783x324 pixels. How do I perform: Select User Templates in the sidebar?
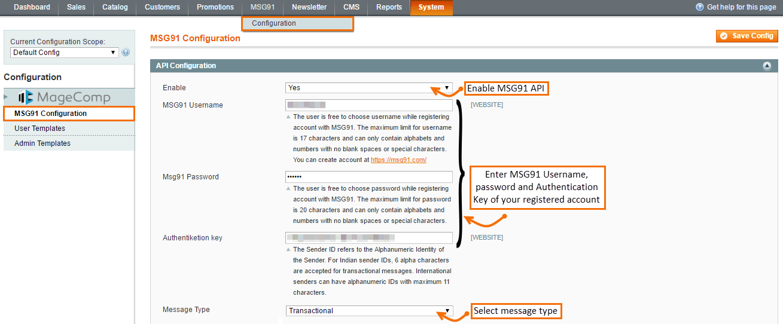39,129
